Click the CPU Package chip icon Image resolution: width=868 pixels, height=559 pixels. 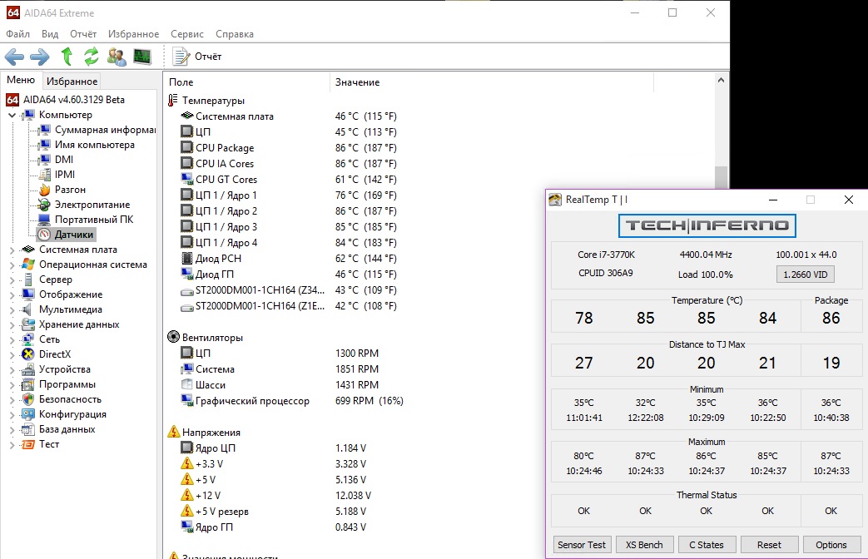pos(186,147)
